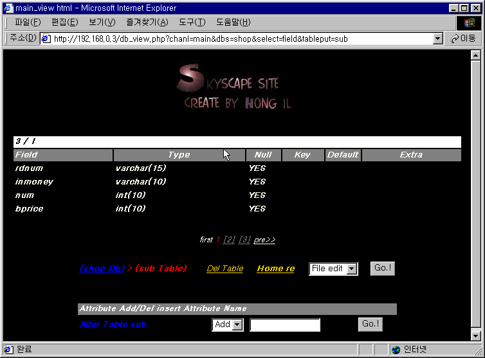This screenshot has height=358, width=485.
Task: Click the Extra column header
Action: pyautogui.click(x=412, y=155)
